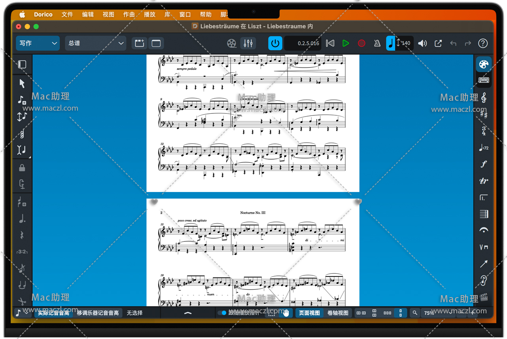The width and height of the screenshot is (507, 339).
Task: Open the 写作 mode dropdown
Action: coord(38,43)
